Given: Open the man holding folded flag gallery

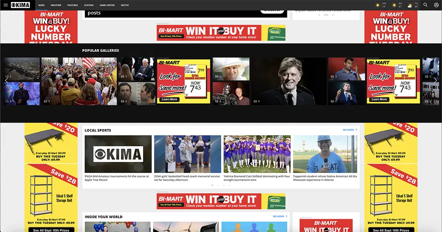Looking at the screenshot, I should coord(137,69).
